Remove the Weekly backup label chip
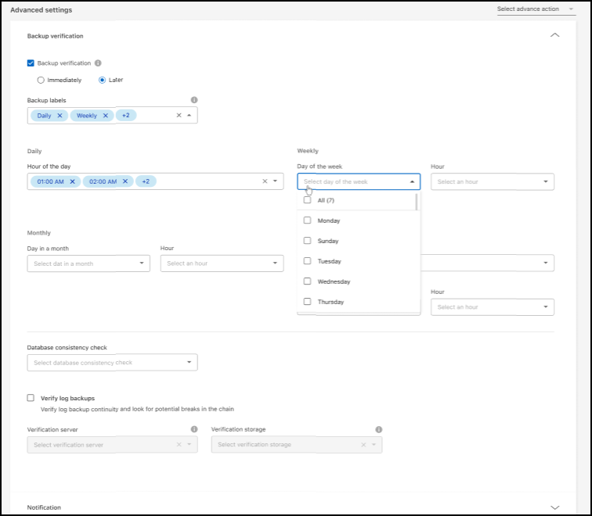 105,116
